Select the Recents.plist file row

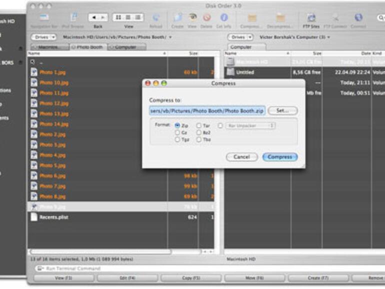click(x=120, y=217)
